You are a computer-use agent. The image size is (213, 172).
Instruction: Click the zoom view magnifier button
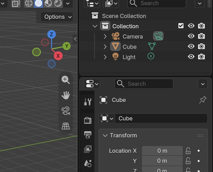tap(66, 80)
